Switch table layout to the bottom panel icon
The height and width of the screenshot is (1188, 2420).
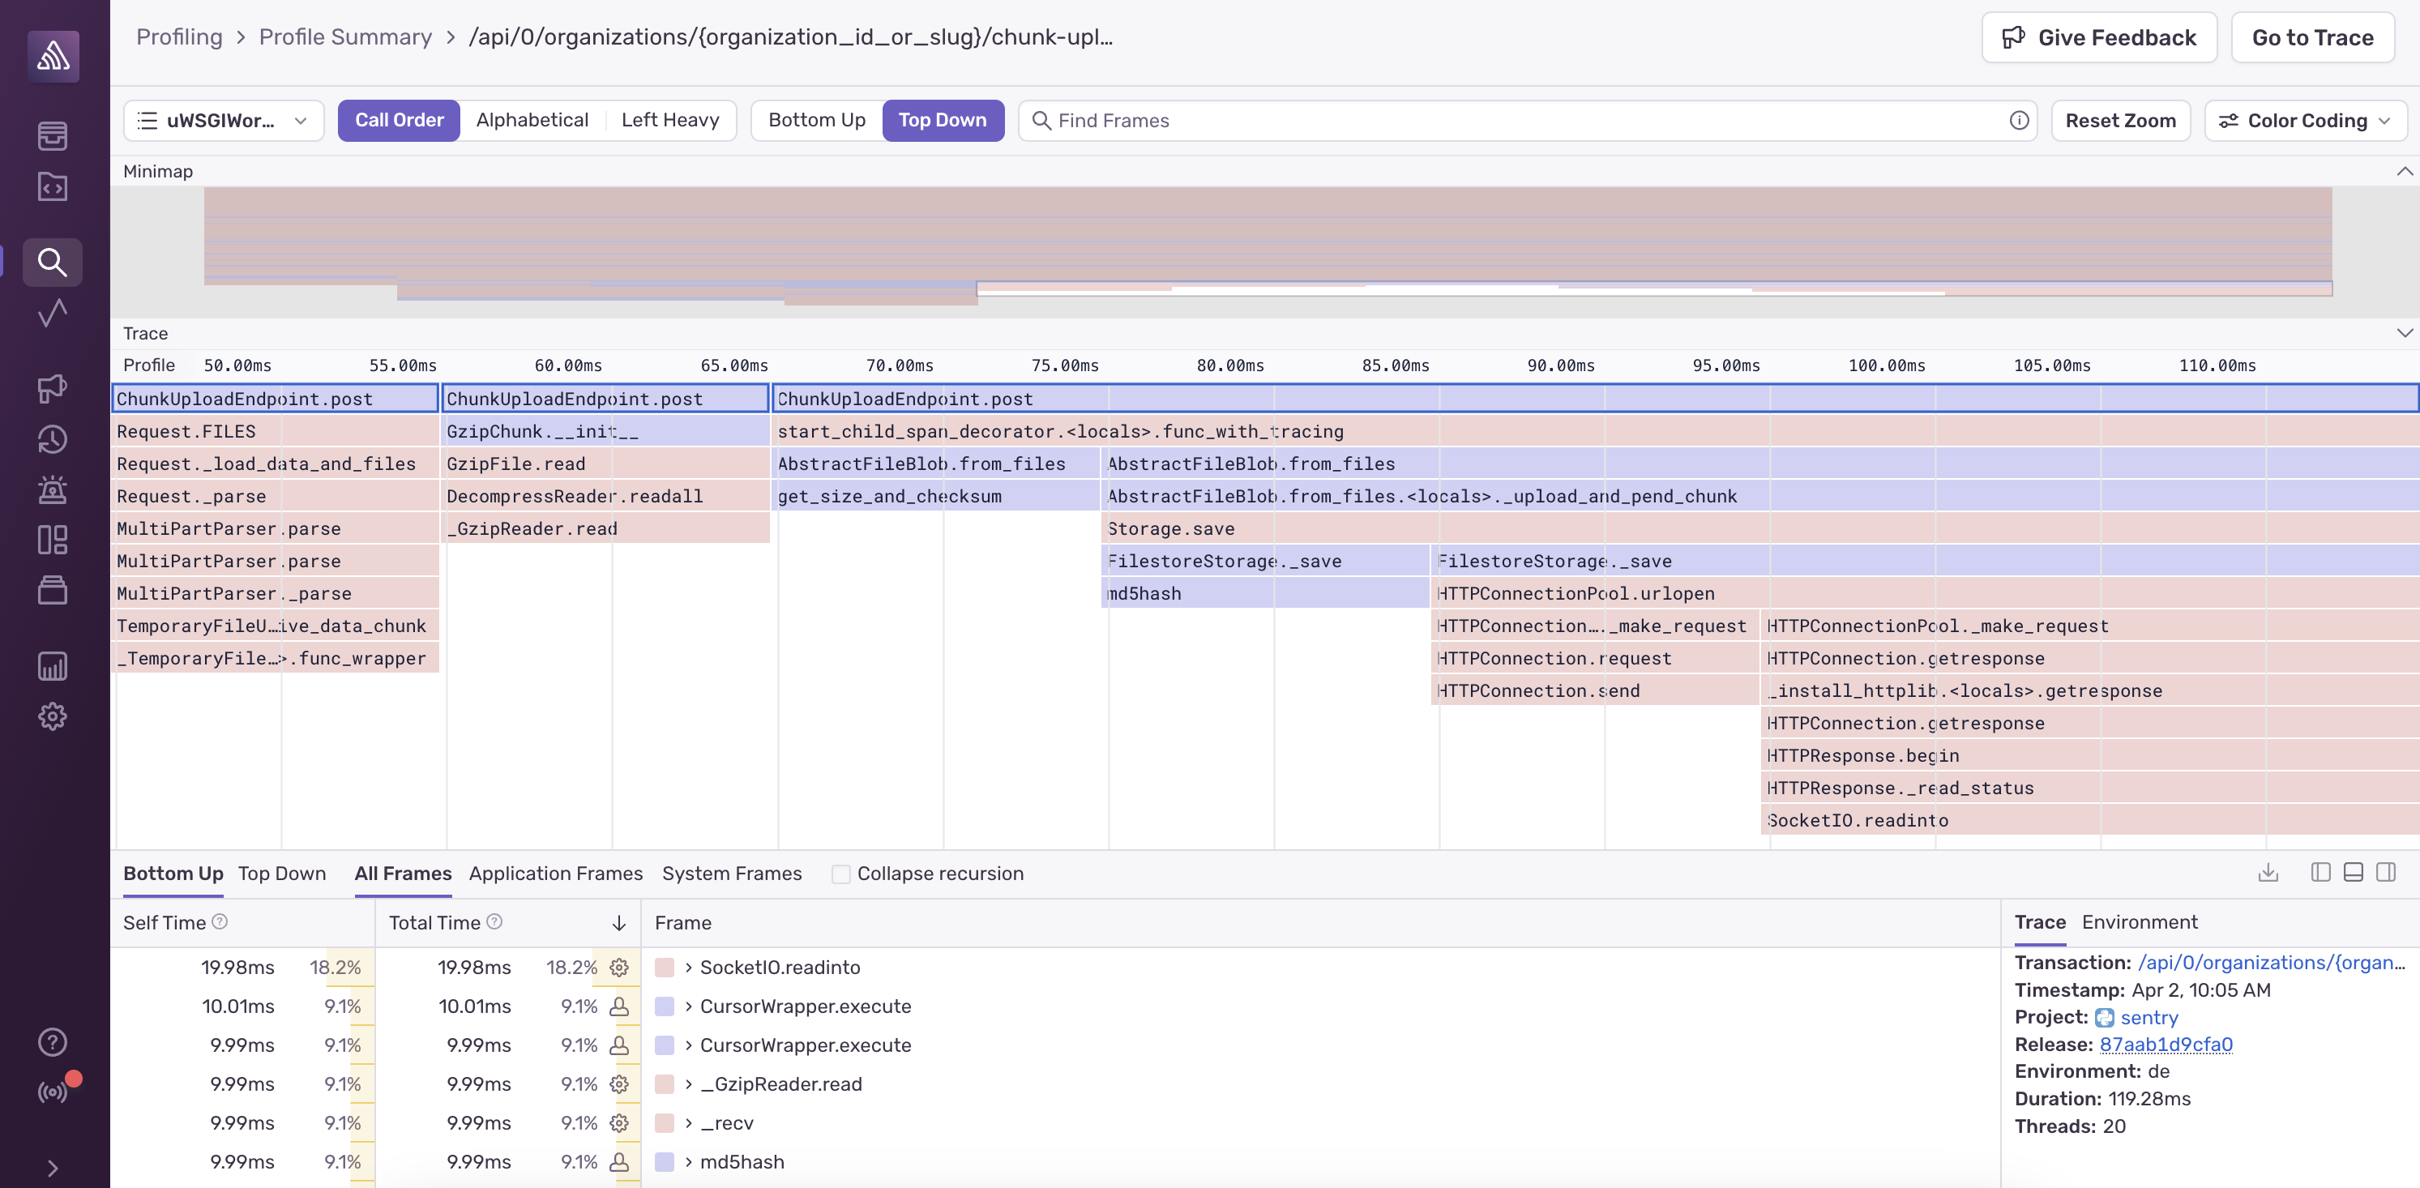[2353, 873]
